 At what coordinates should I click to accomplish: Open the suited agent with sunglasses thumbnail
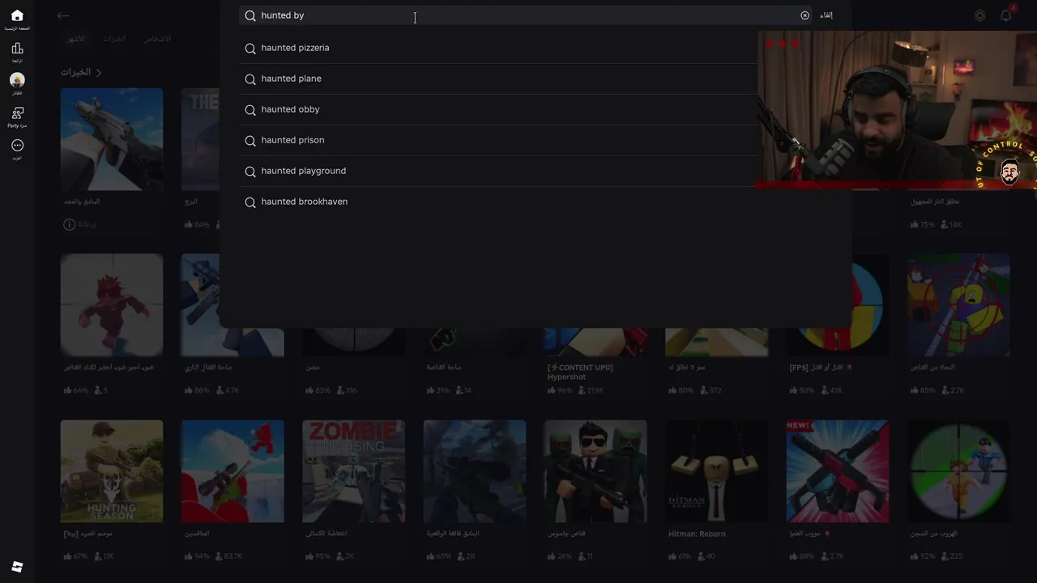pos(595,471)
